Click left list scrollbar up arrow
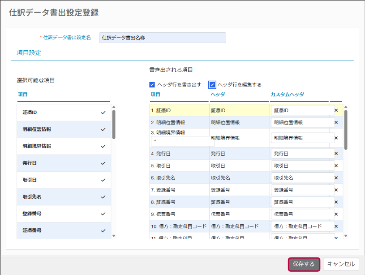 (114, 107)
